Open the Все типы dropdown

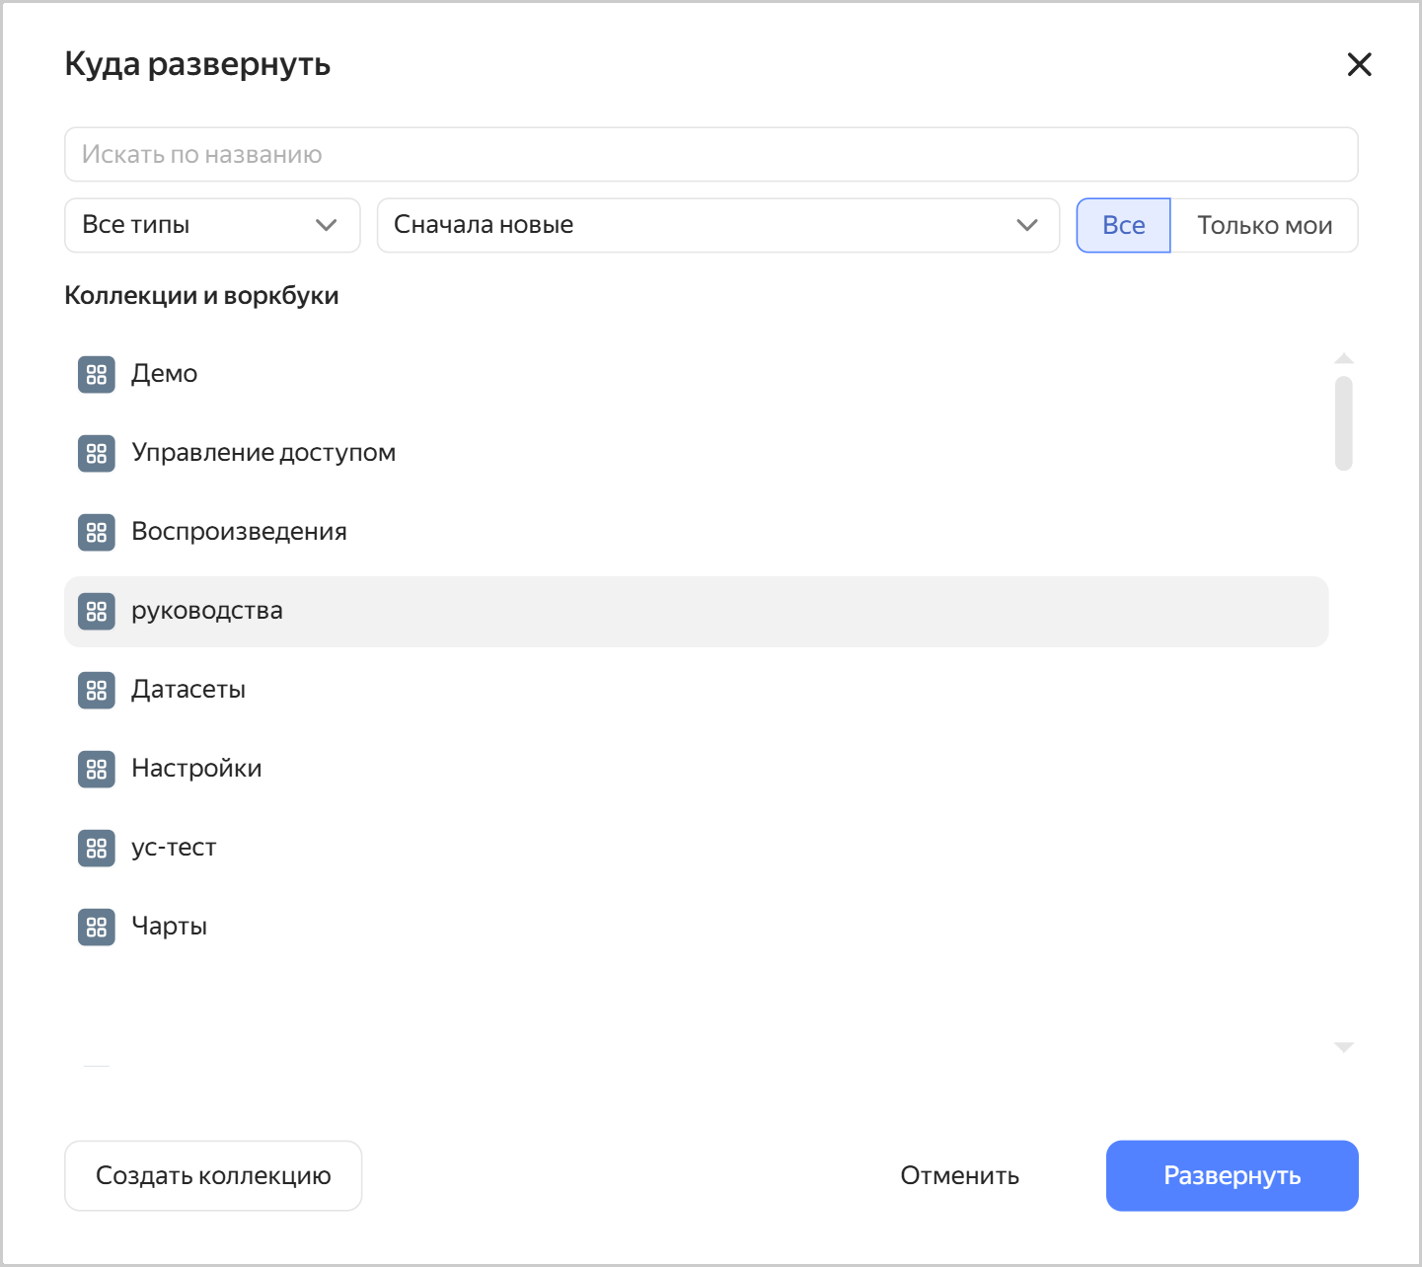pos(211,225)
